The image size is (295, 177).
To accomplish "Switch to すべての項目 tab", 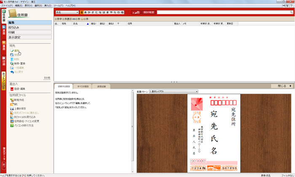I will [81, 86].
